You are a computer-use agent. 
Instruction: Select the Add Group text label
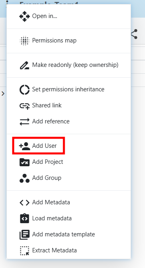[47, 178]
